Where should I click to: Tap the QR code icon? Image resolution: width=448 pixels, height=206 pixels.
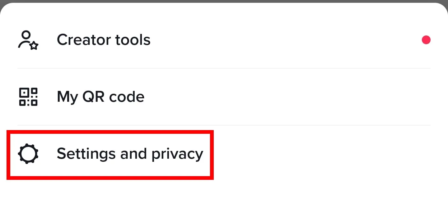click(28, 97)
